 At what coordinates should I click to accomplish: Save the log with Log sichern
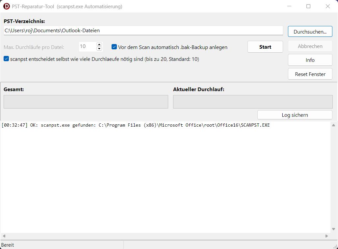[x=295, y=115]
